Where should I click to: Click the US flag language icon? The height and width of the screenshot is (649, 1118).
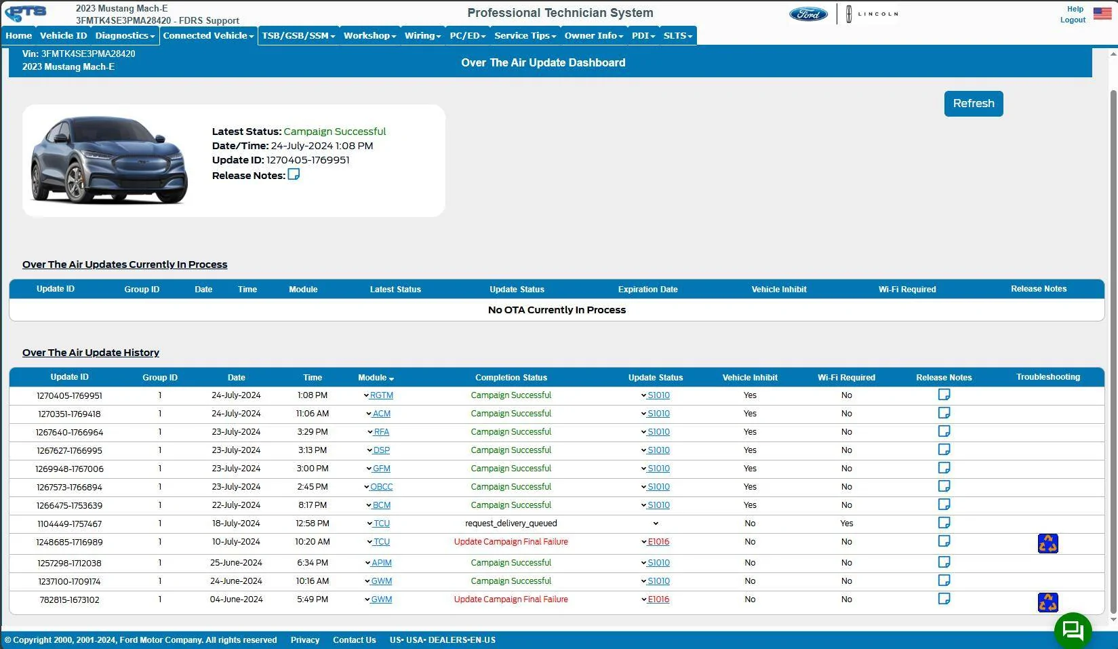1102,14
